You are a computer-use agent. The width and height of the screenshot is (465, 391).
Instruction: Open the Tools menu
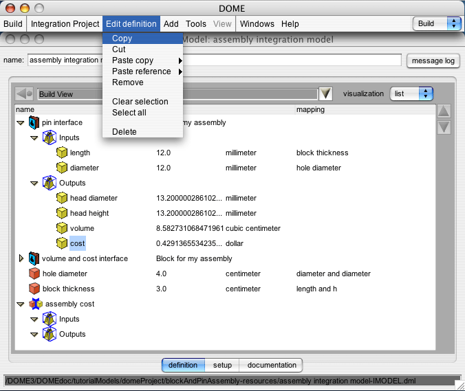point(196,24)
